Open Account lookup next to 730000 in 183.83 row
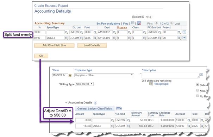 click(189, 126)
